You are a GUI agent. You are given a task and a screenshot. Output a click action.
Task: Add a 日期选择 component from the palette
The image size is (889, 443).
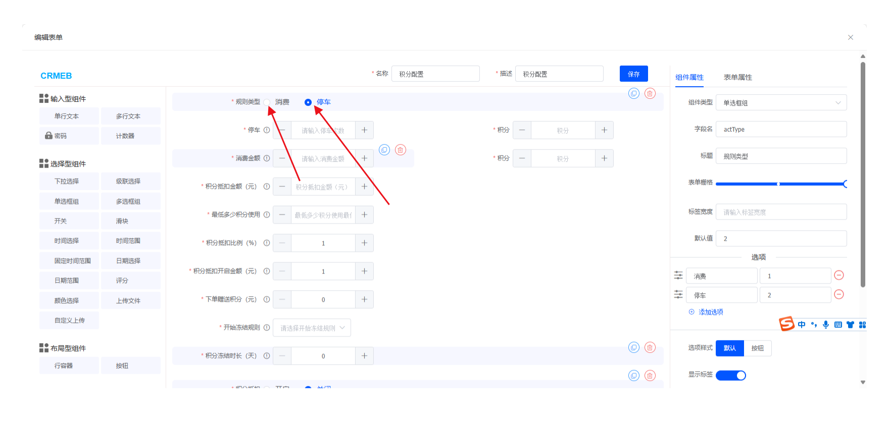click(x=131, y=261)
